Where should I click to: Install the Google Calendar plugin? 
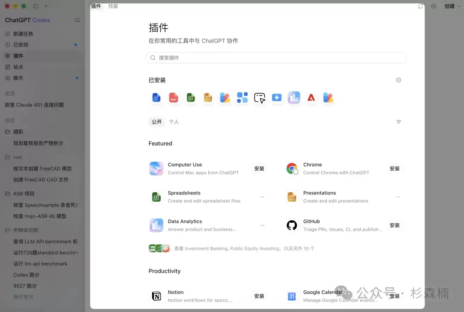(x=394, y=296)
